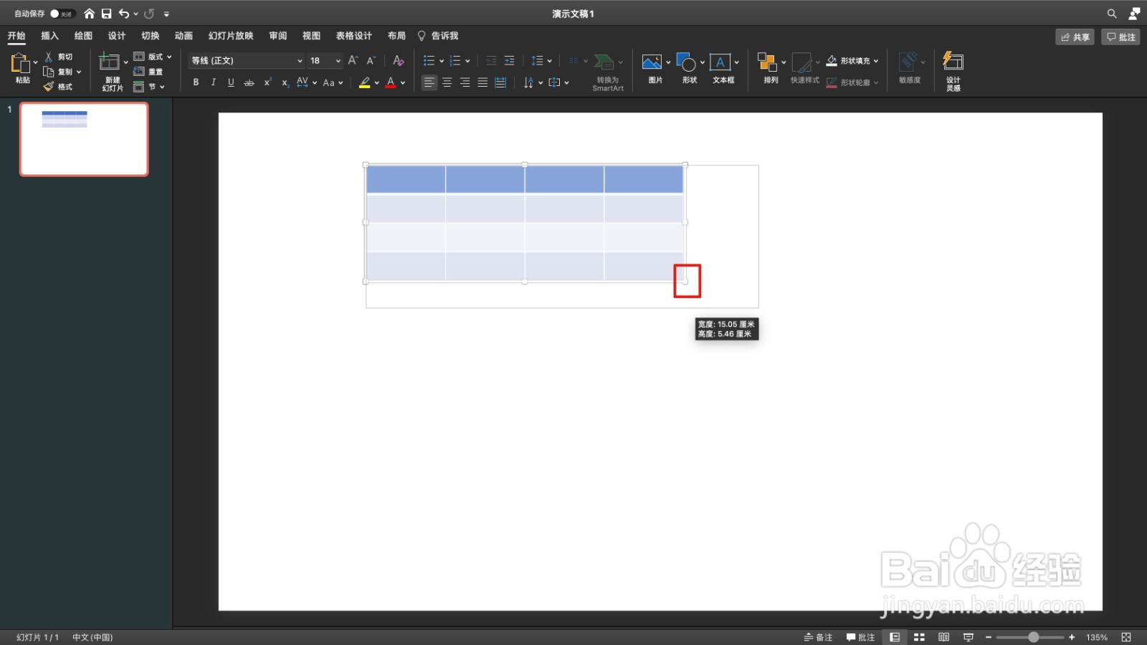Select the slide 1 thumbnail
Viewport: 1147px width, 645px height.
pos(84,139)
